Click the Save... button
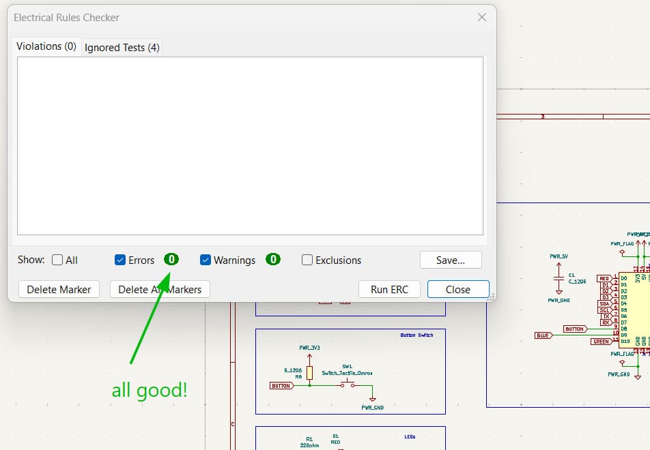 [451, 260]
